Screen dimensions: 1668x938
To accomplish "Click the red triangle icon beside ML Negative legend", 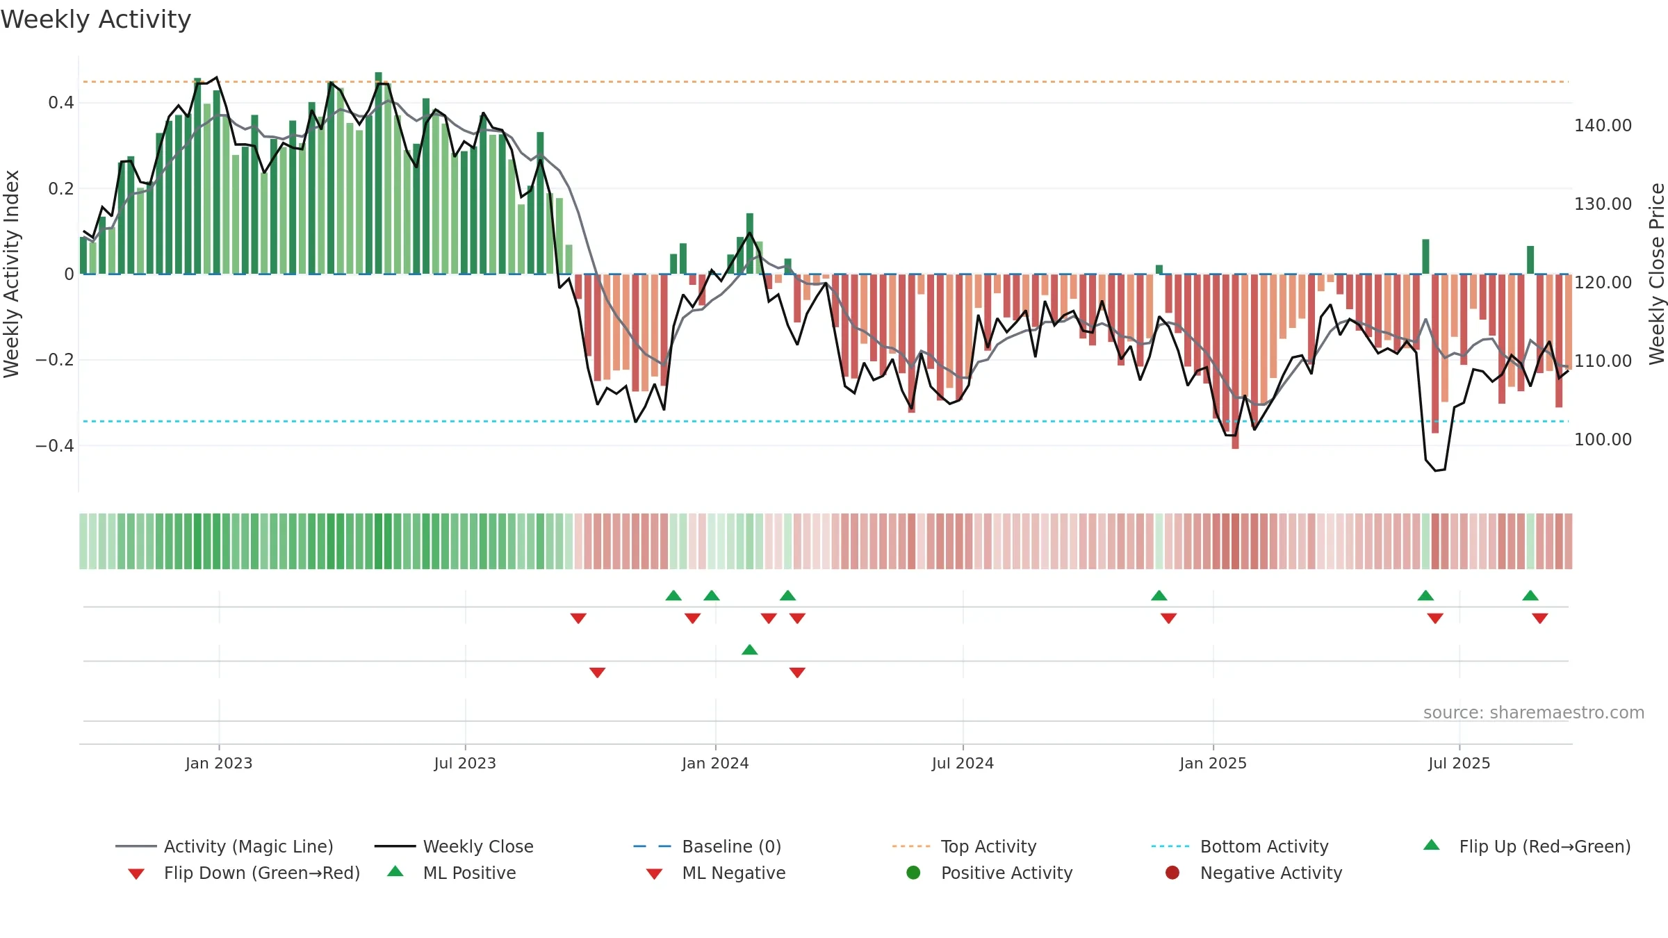I will click(654, 874).
